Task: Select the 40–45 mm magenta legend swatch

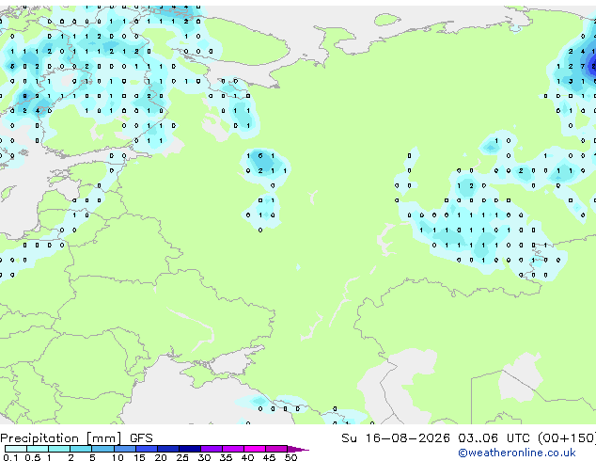Action: click(255, 449)
